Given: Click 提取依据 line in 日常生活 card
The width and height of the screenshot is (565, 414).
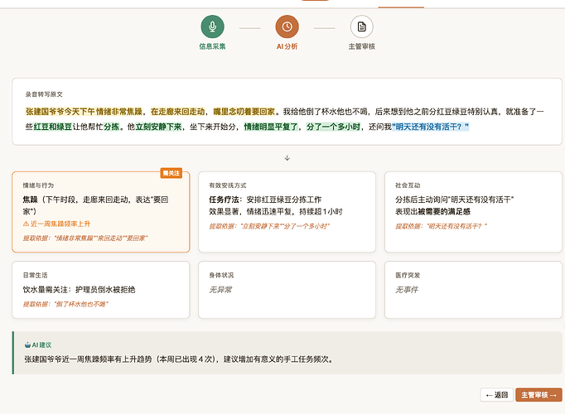Looking at the screenshot, I should [x=65, y=304].
